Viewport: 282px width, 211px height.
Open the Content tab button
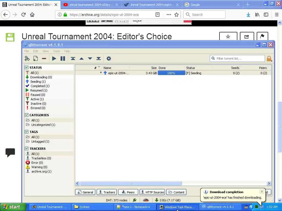(x=177, y=192)
